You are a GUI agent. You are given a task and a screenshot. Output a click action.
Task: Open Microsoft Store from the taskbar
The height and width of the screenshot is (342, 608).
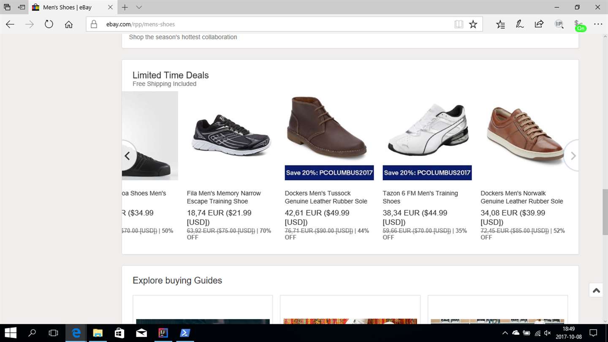tap(119, 333)
